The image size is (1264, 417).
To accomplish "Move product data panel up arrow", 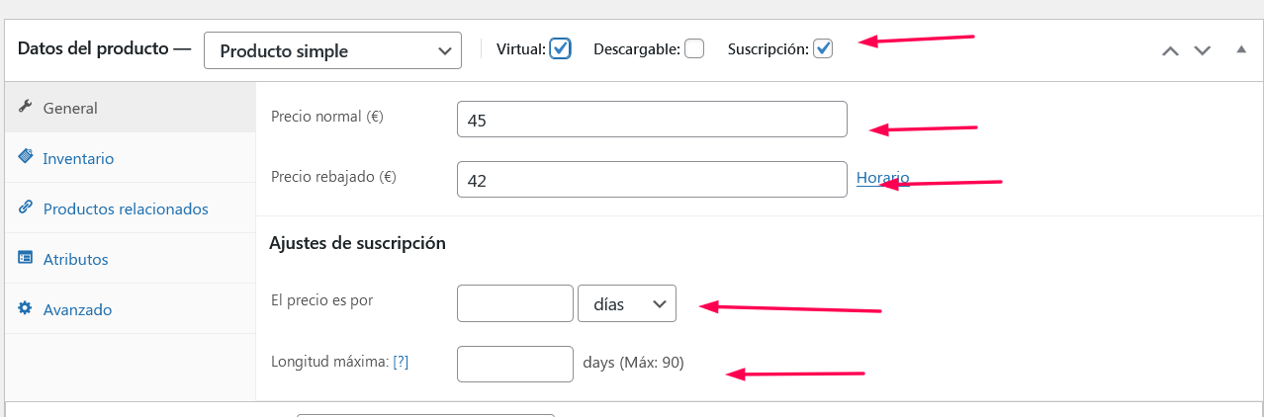I will click(x=1170, y=50).
